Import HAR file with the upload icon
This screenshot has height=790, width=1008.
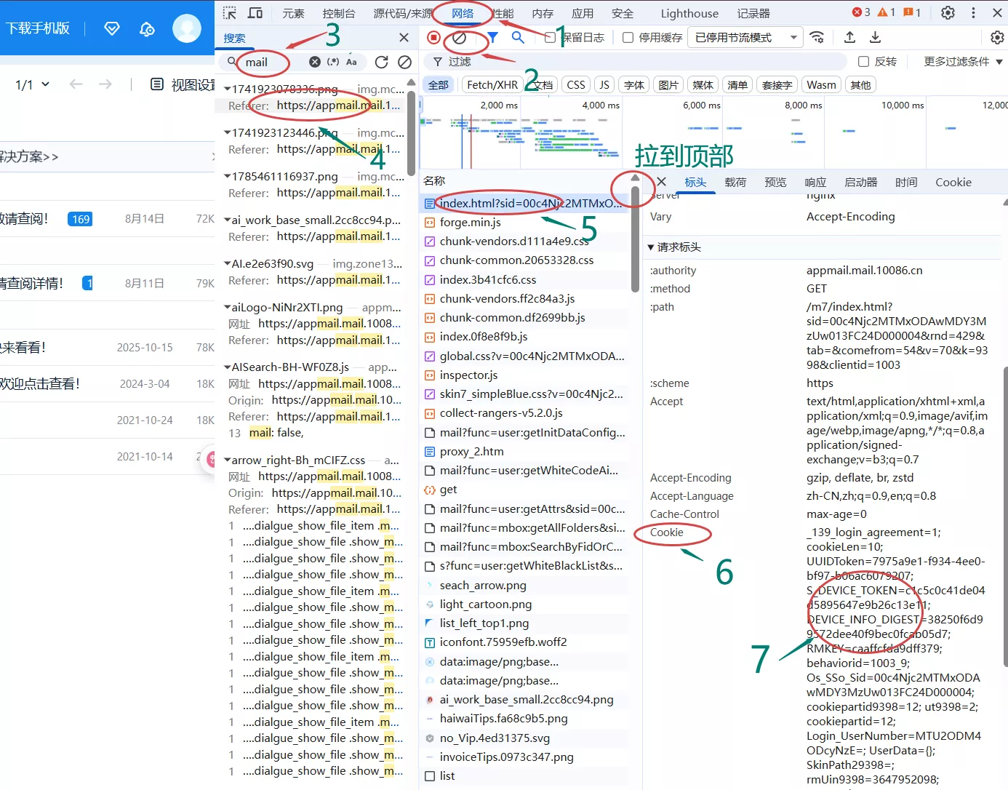[849, 37]
